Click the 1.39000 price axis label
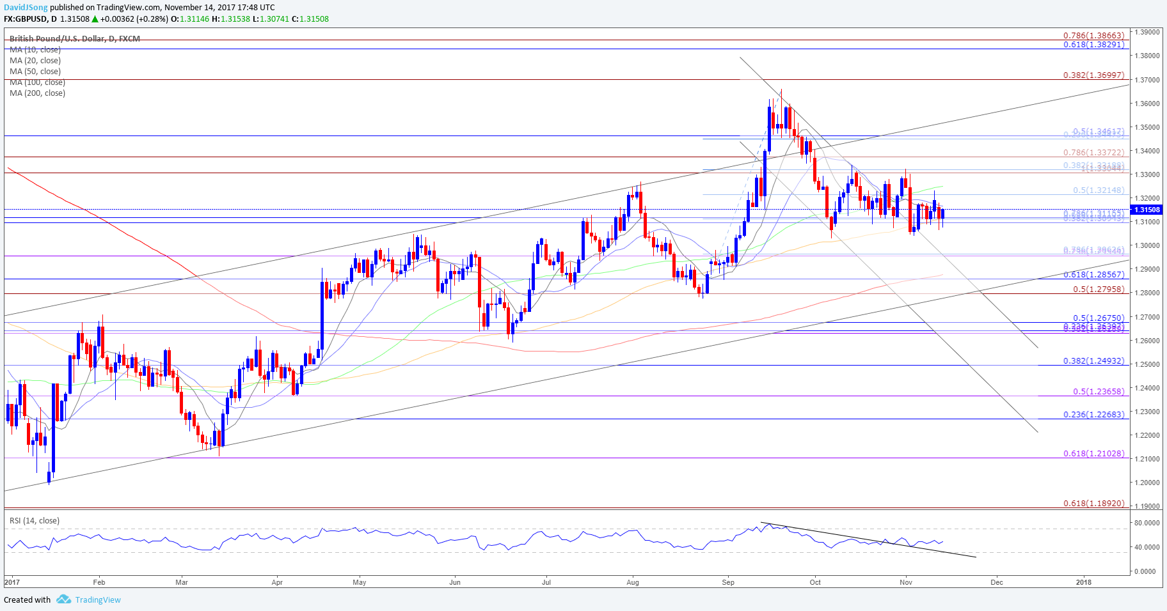Screen dimensions: 1167x611 [1148, 31]
